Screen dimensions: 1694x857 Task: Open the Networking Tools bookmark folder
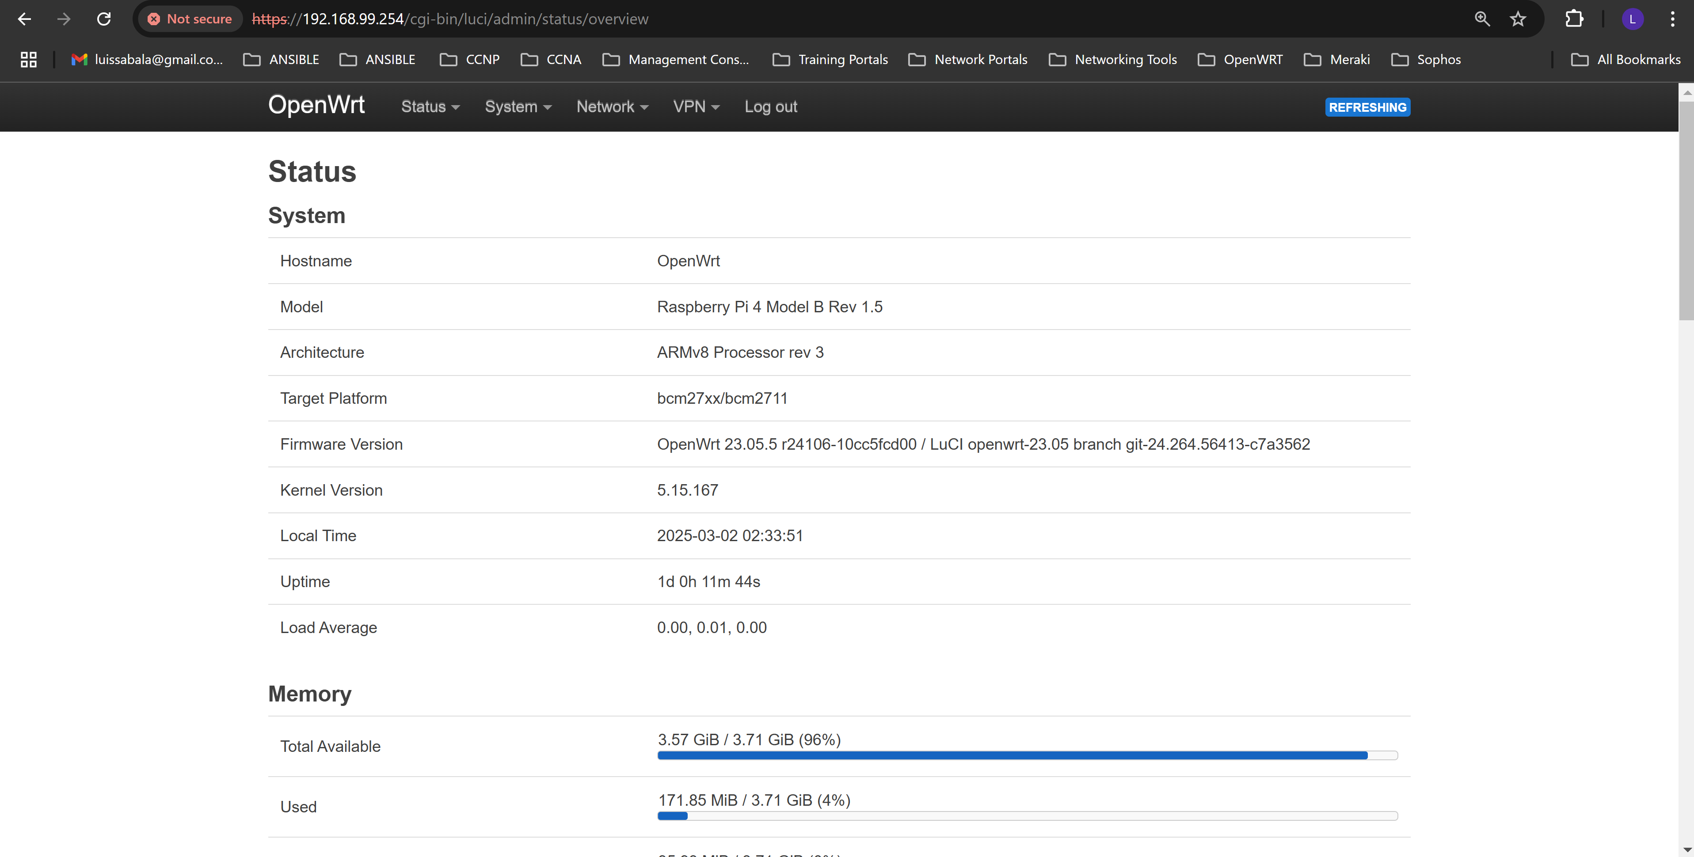coord(1113,60)
